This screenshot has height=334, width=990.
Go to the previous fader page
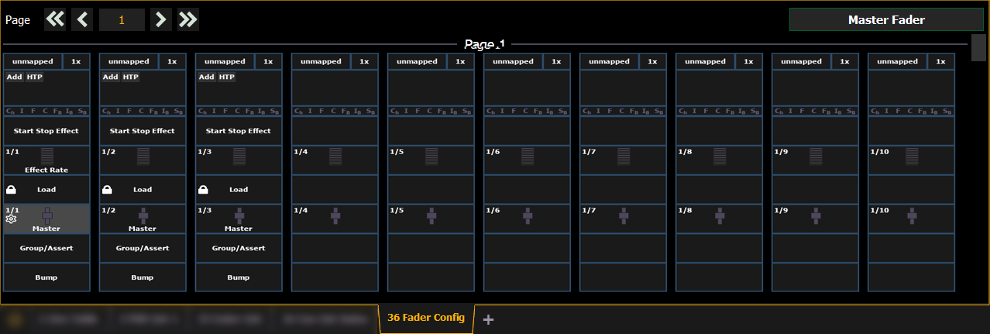coord(83,20)
